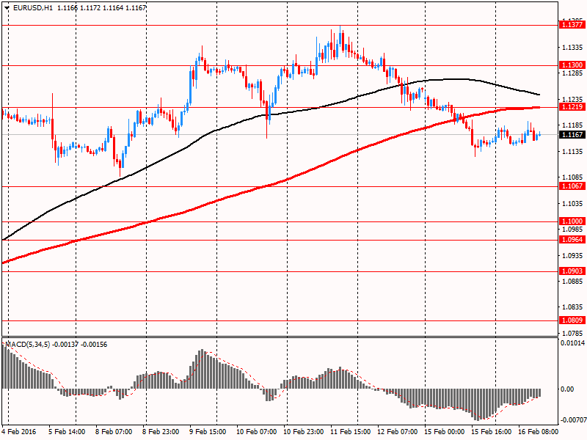587x440 pixels.
Task: Select the 1.1067 red level label
Action: [572, 186]
